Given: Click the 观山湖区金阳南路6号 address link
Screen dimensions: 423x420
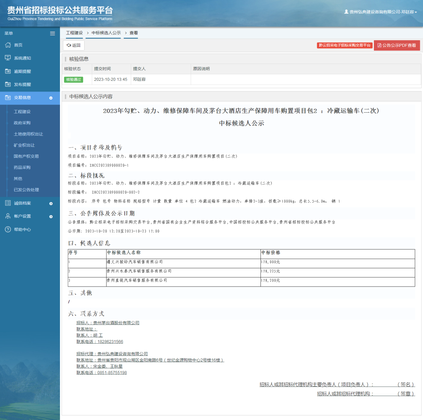Looking at the screenshot, I should pyautogui.click(x=150, y=360).
